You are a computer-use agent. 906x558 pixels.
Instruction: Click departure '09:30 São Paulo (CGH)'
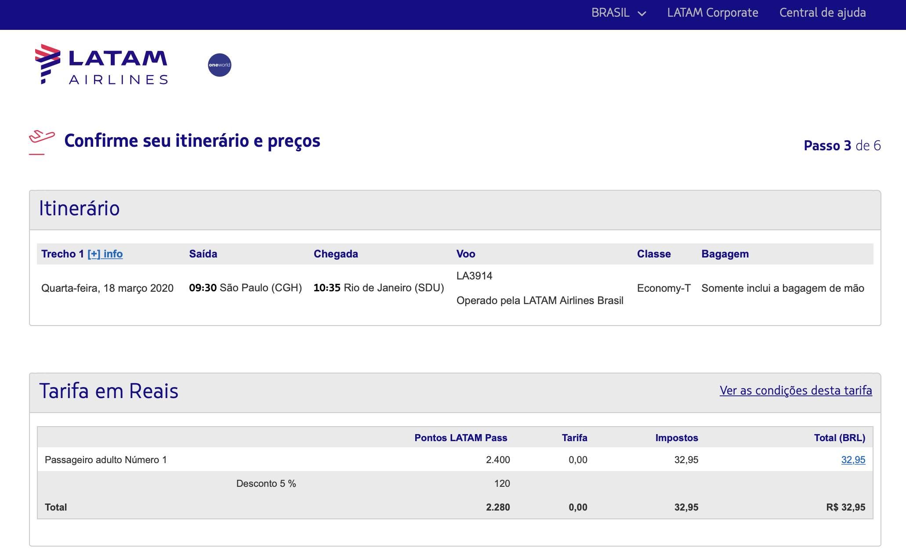[246, 288]
